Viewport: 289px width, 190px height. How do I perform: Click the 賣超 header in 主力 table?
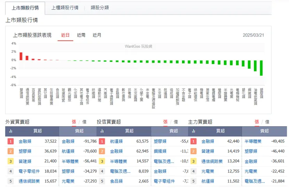point(264,131)
